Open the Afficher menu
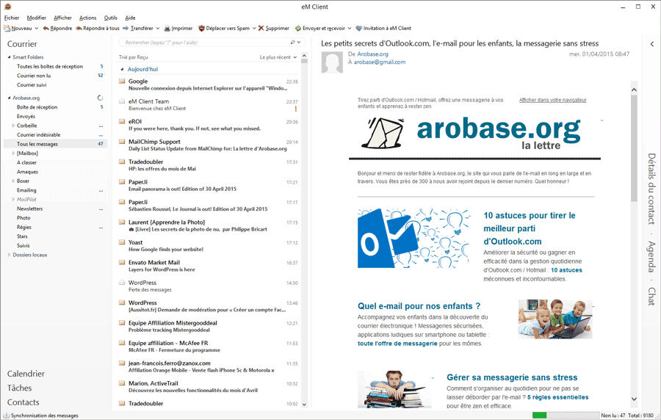The height and width of the screenshot is (420, 661). (63, 18)
